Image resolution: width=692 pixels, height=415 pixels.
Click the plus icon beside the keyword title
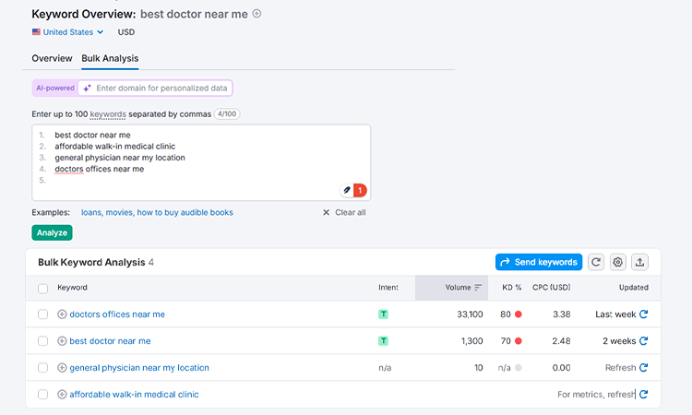[257, 14]
